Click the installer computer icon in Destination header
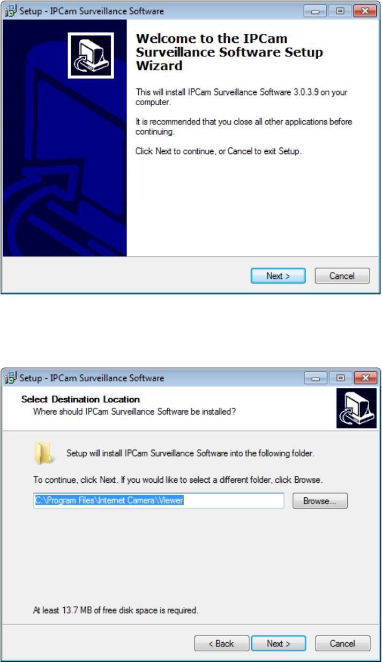 [x=353, y=408]
